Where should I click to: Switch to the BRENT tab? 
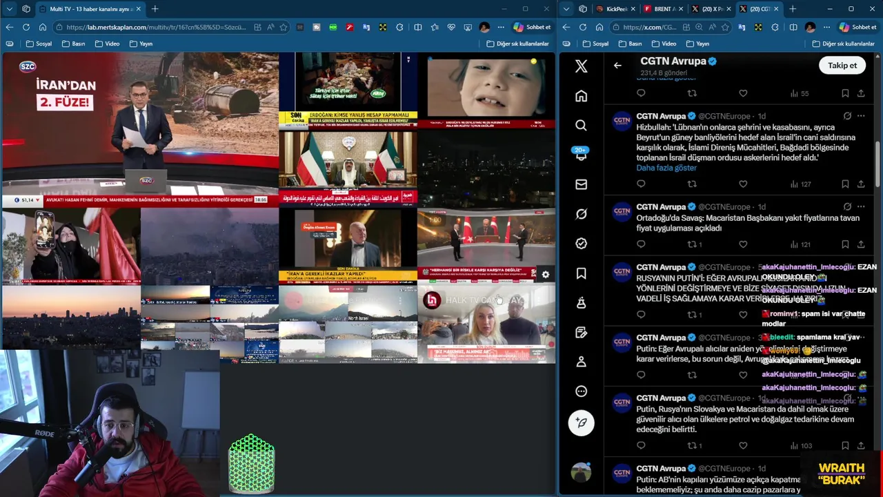tap(662, 9)
